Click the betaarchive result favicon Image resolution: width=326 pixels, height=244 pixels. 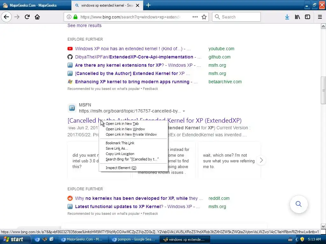[x=70, y=82]
